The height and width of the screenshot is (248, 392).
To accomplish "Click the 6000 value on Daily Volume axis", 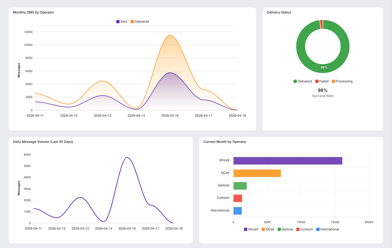I will point(27,155).
